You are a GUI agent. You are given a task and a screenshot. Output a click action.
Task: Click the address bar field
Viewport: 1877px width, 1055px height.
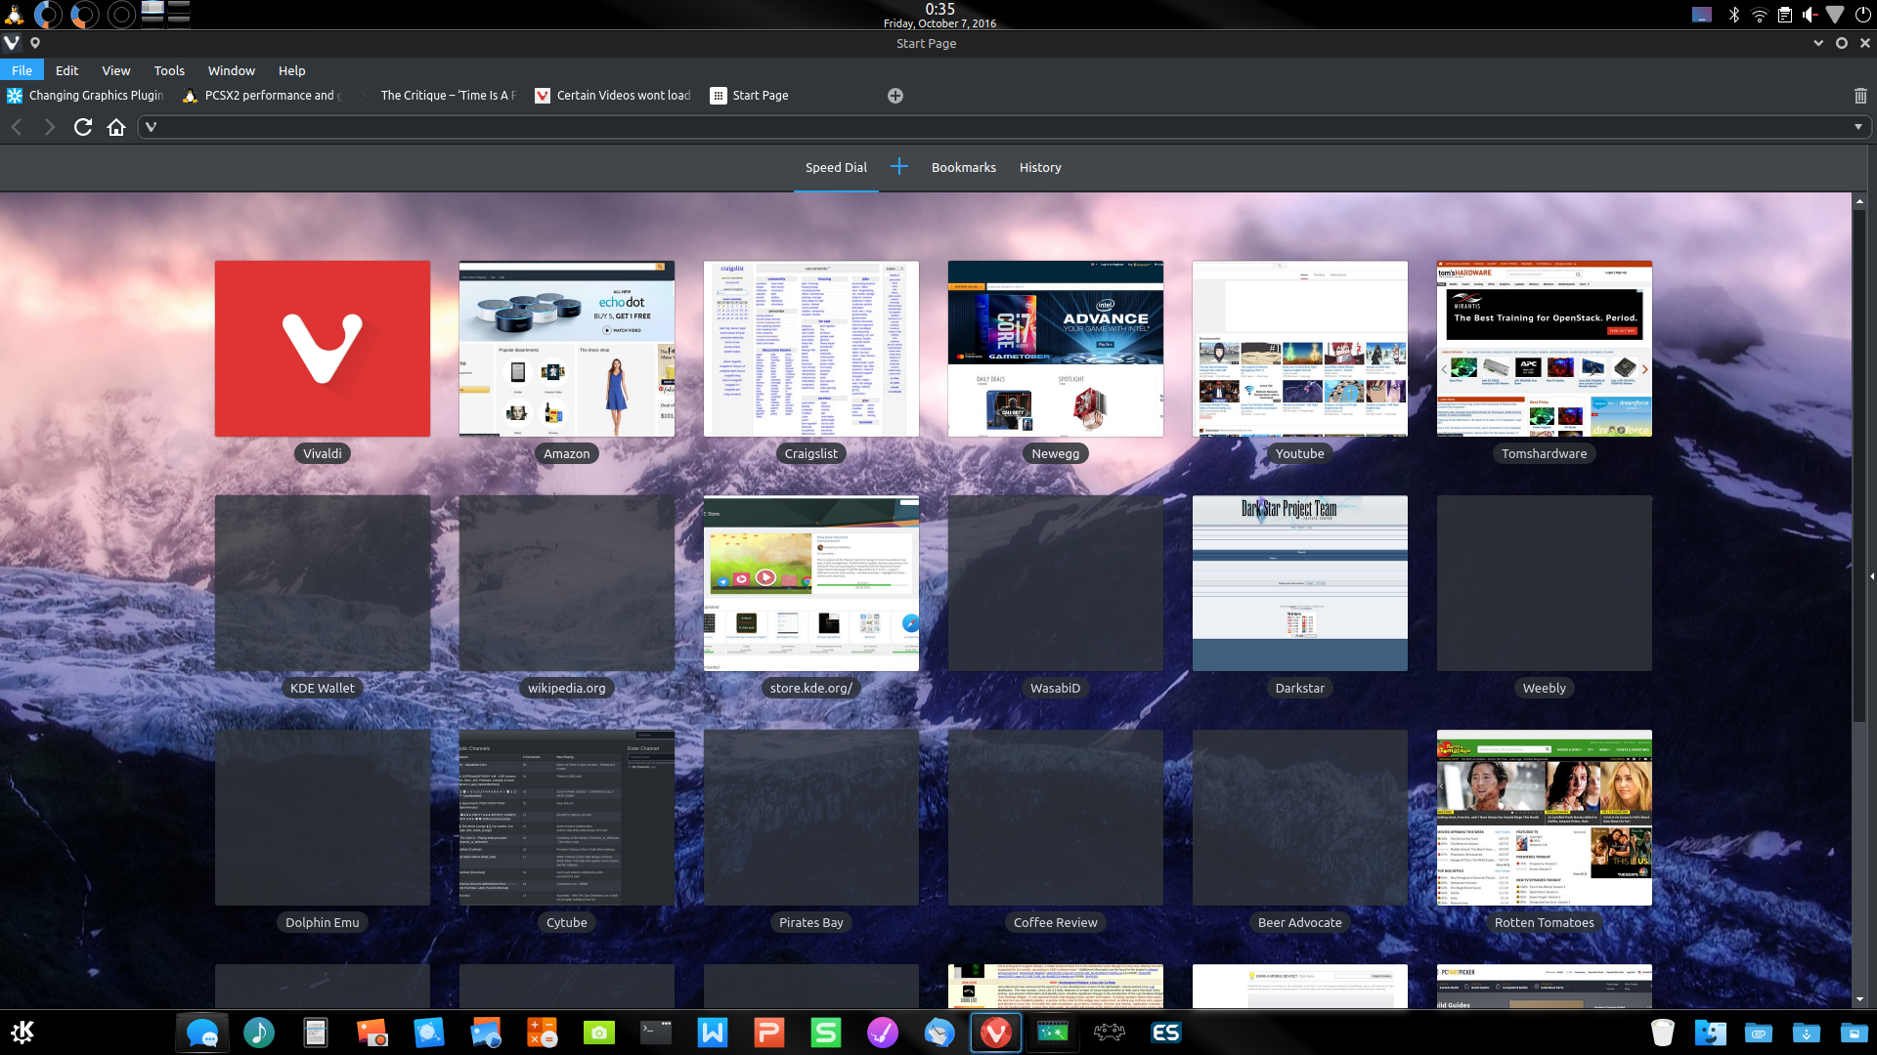(1003, 127)
